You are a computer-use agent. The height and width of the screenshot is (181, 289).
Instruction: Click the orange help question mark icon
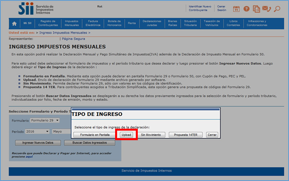click(247, 9)
